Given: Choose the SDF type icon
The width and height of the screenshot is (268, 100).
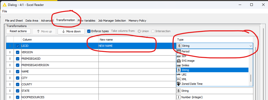Looking at the screenshot, I should 179,56.
